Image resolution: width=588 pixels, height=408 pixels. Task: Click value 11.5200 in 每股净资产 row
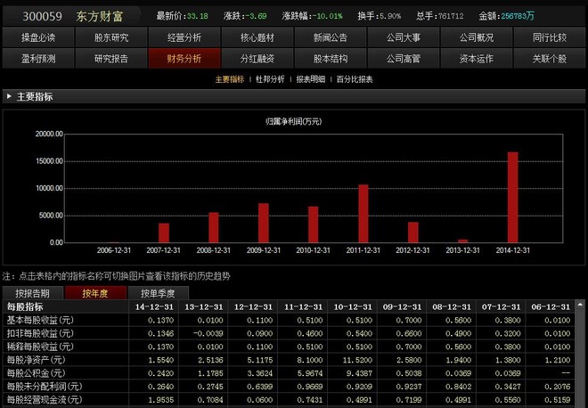356,360
